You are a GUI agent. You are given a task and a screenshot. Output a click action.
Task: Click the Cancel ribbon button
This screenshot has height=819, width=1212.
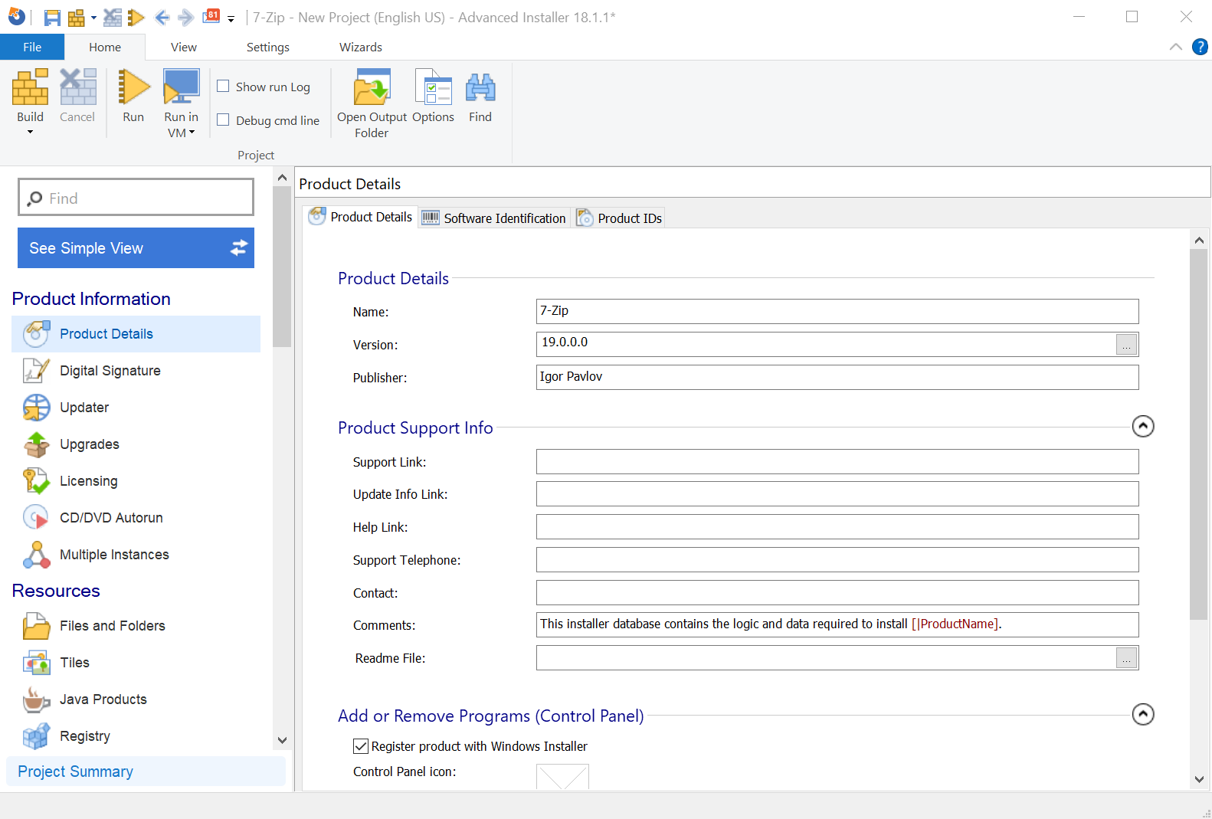pos(77,95)
